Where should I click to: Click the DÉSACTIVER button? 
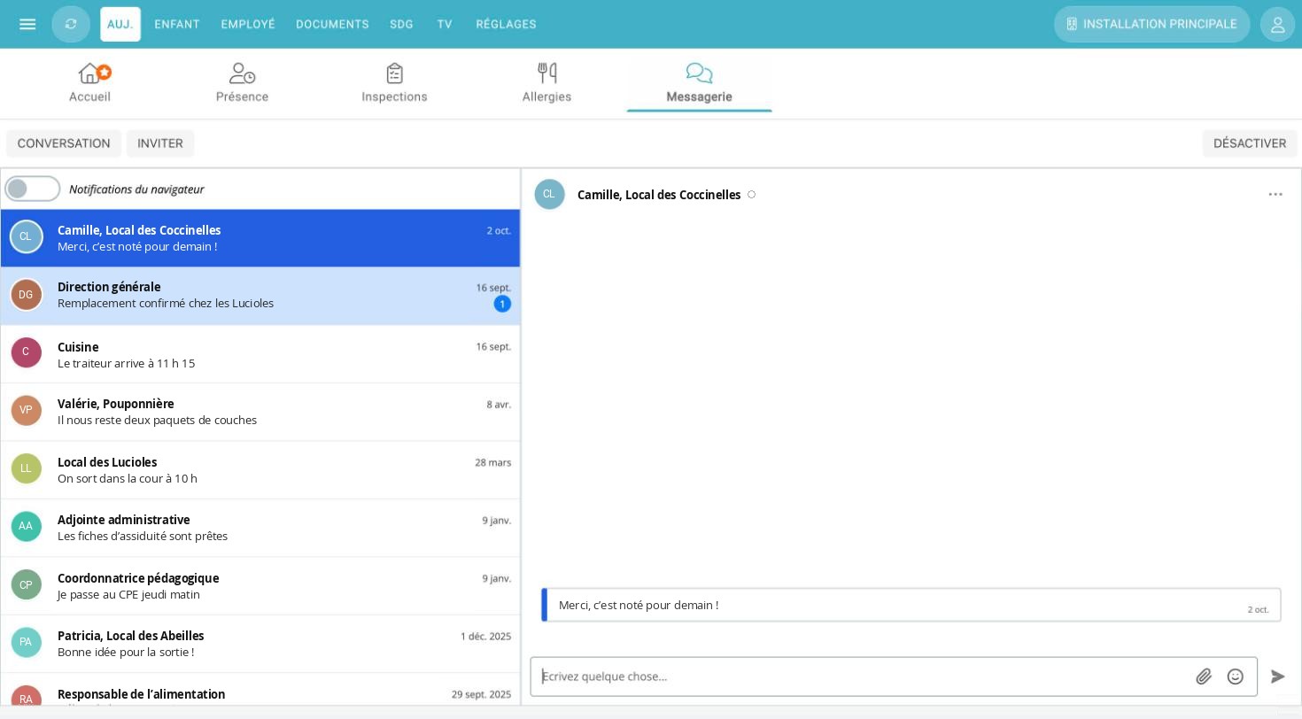1250,143
